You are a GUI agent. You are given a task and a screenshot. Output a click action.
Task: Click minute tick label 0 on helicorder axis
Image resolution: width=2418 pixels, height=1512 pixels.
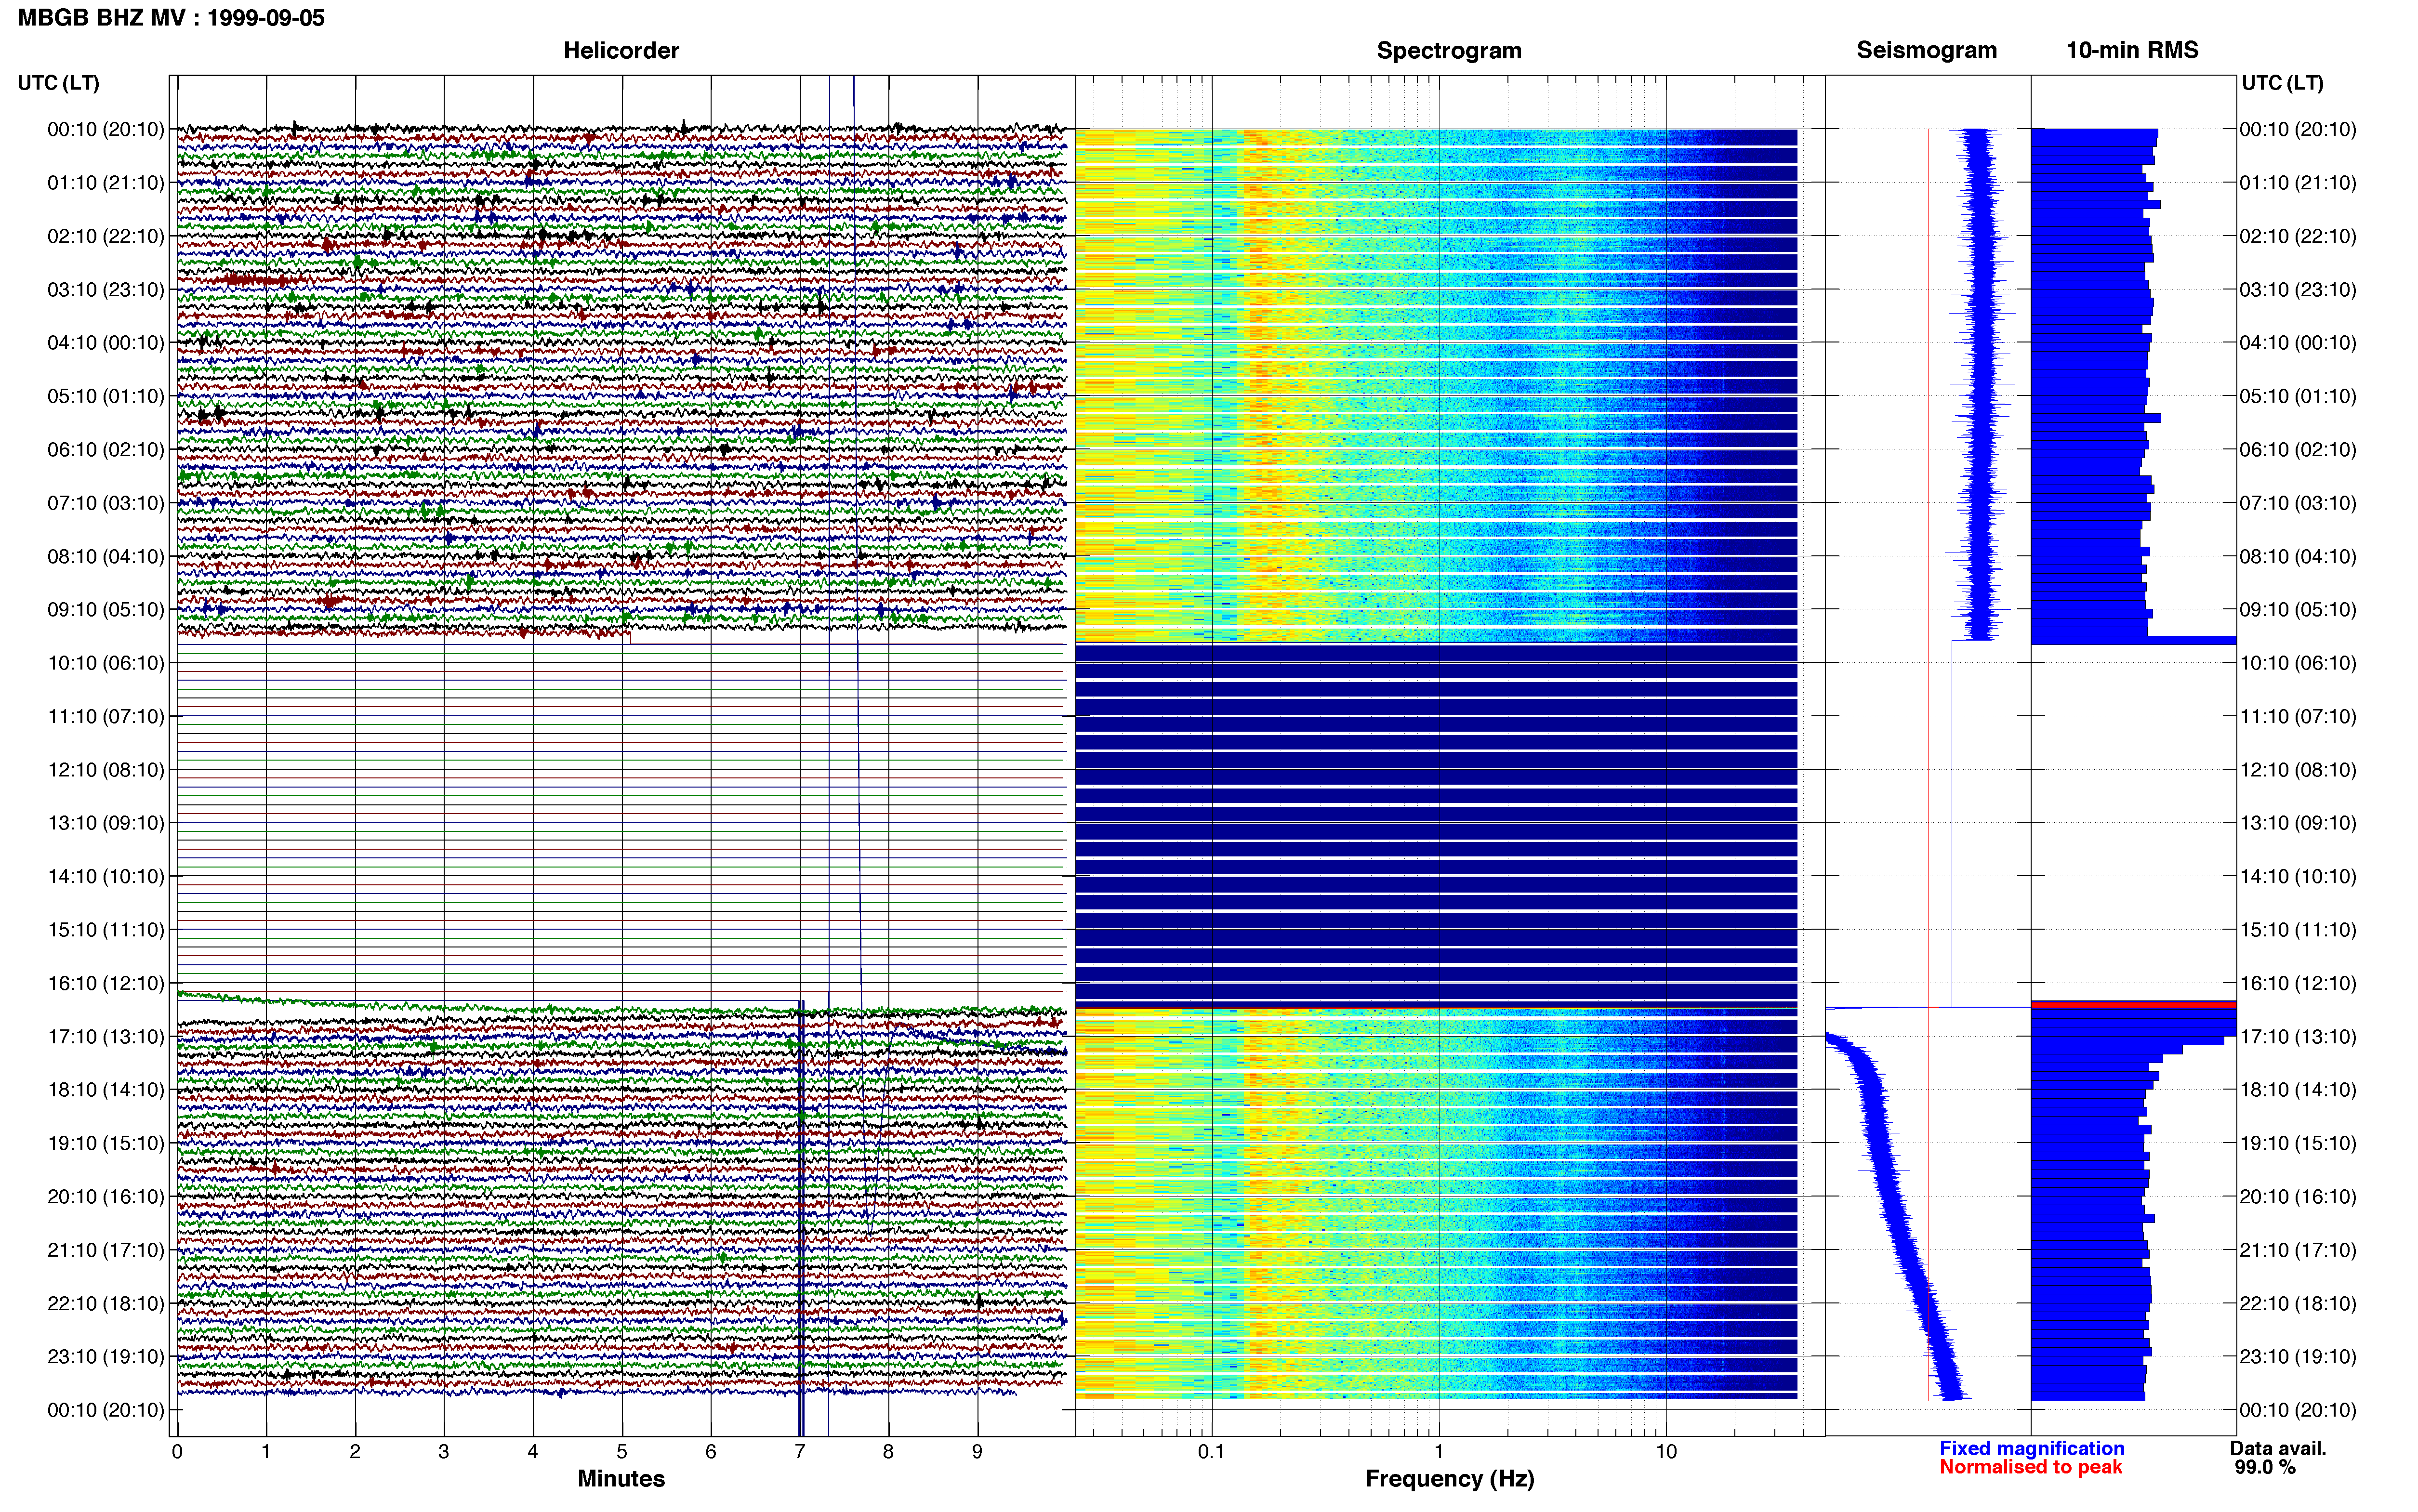[x=177, y=1452]
